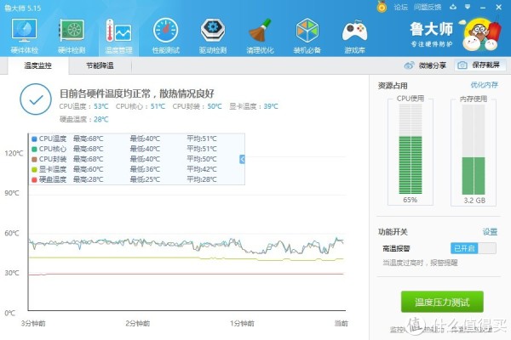This screenshot has height=340, width=511.
Task: Open the 问题反馈 feedback link
Action: click(428, 7)
